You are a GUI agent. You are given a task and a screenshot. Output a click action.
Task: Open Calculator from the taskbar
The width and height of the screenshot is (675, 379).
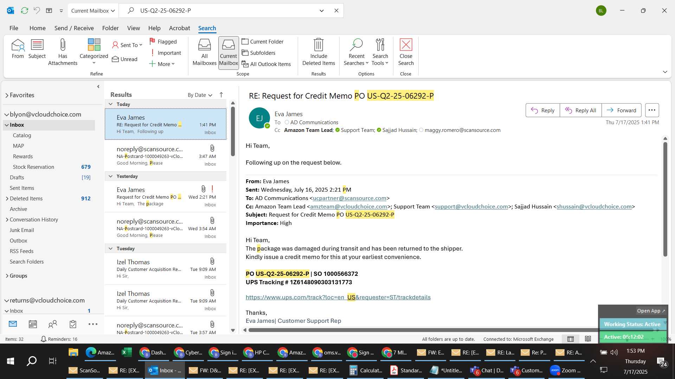(x=366, y=371)
